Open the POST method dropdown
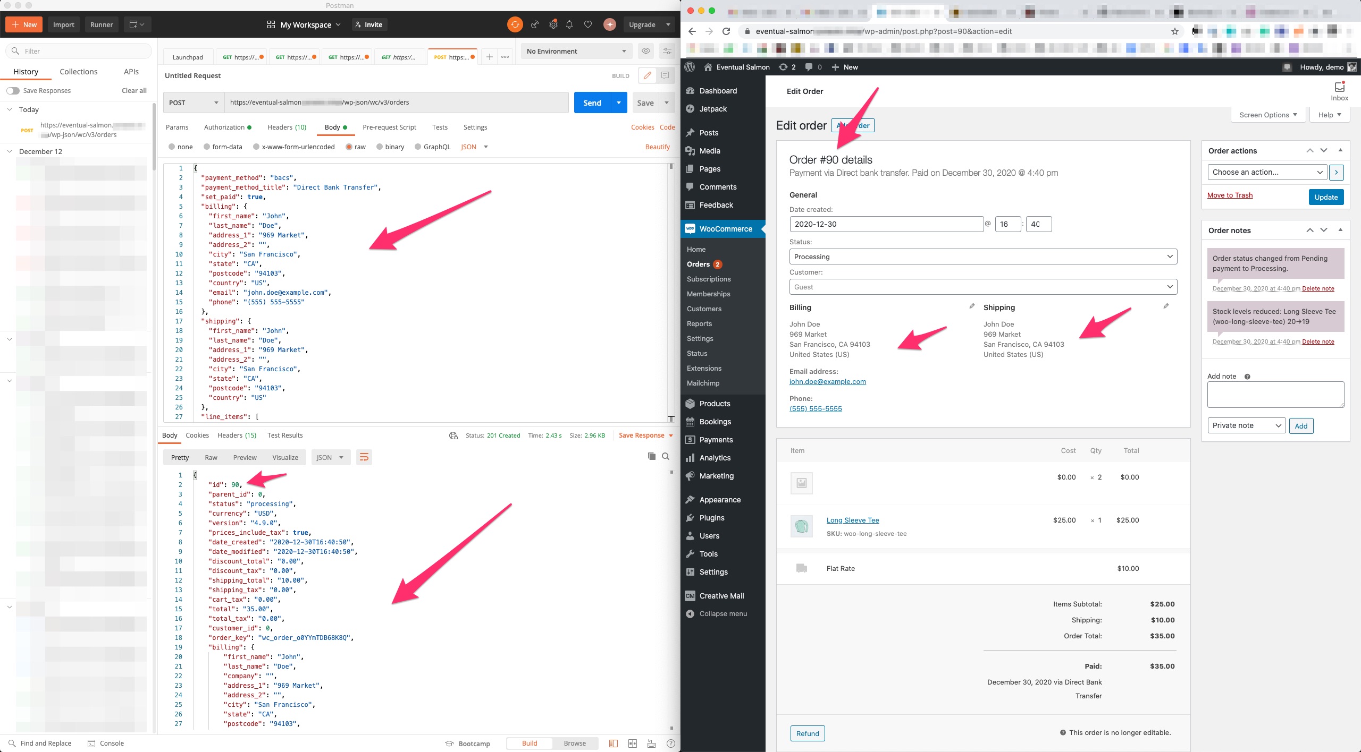 pyautogui.click(x=194, y=102)
